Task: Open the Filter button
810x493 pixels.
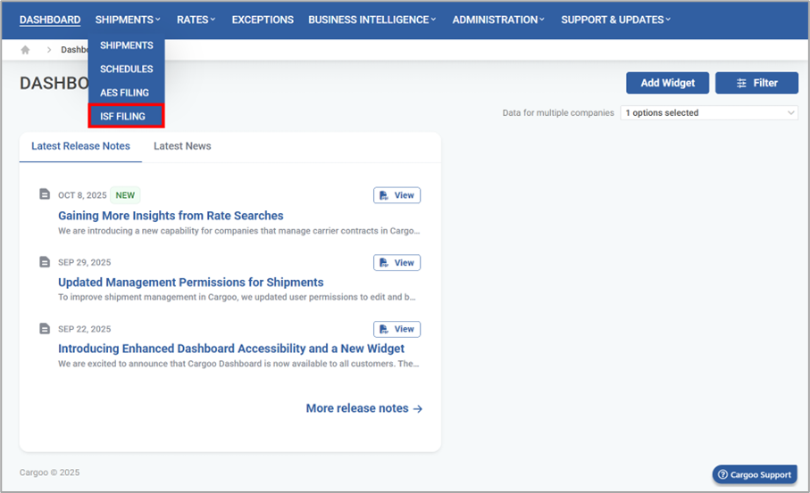Action: tap(756, 83)
